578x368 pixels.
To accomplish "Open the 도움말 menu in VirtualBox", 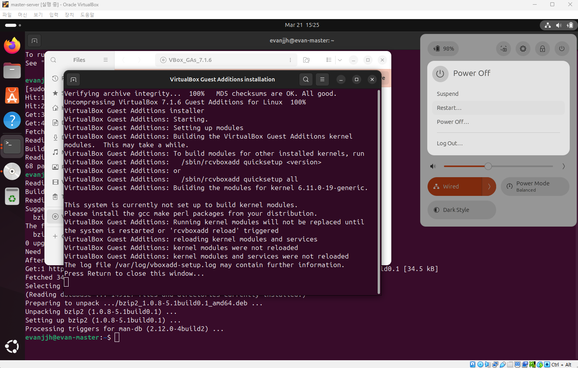I will [x=87, y=15].
